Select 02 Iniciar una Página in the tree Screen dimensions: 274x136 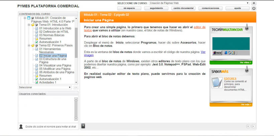pyautogui.click(x=53, y=56)
